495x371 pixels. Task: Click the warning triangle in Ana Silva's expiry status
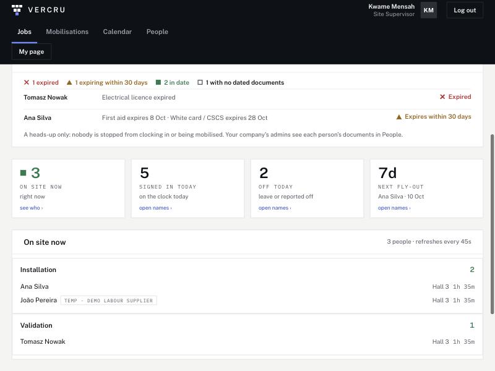(399, 117)
